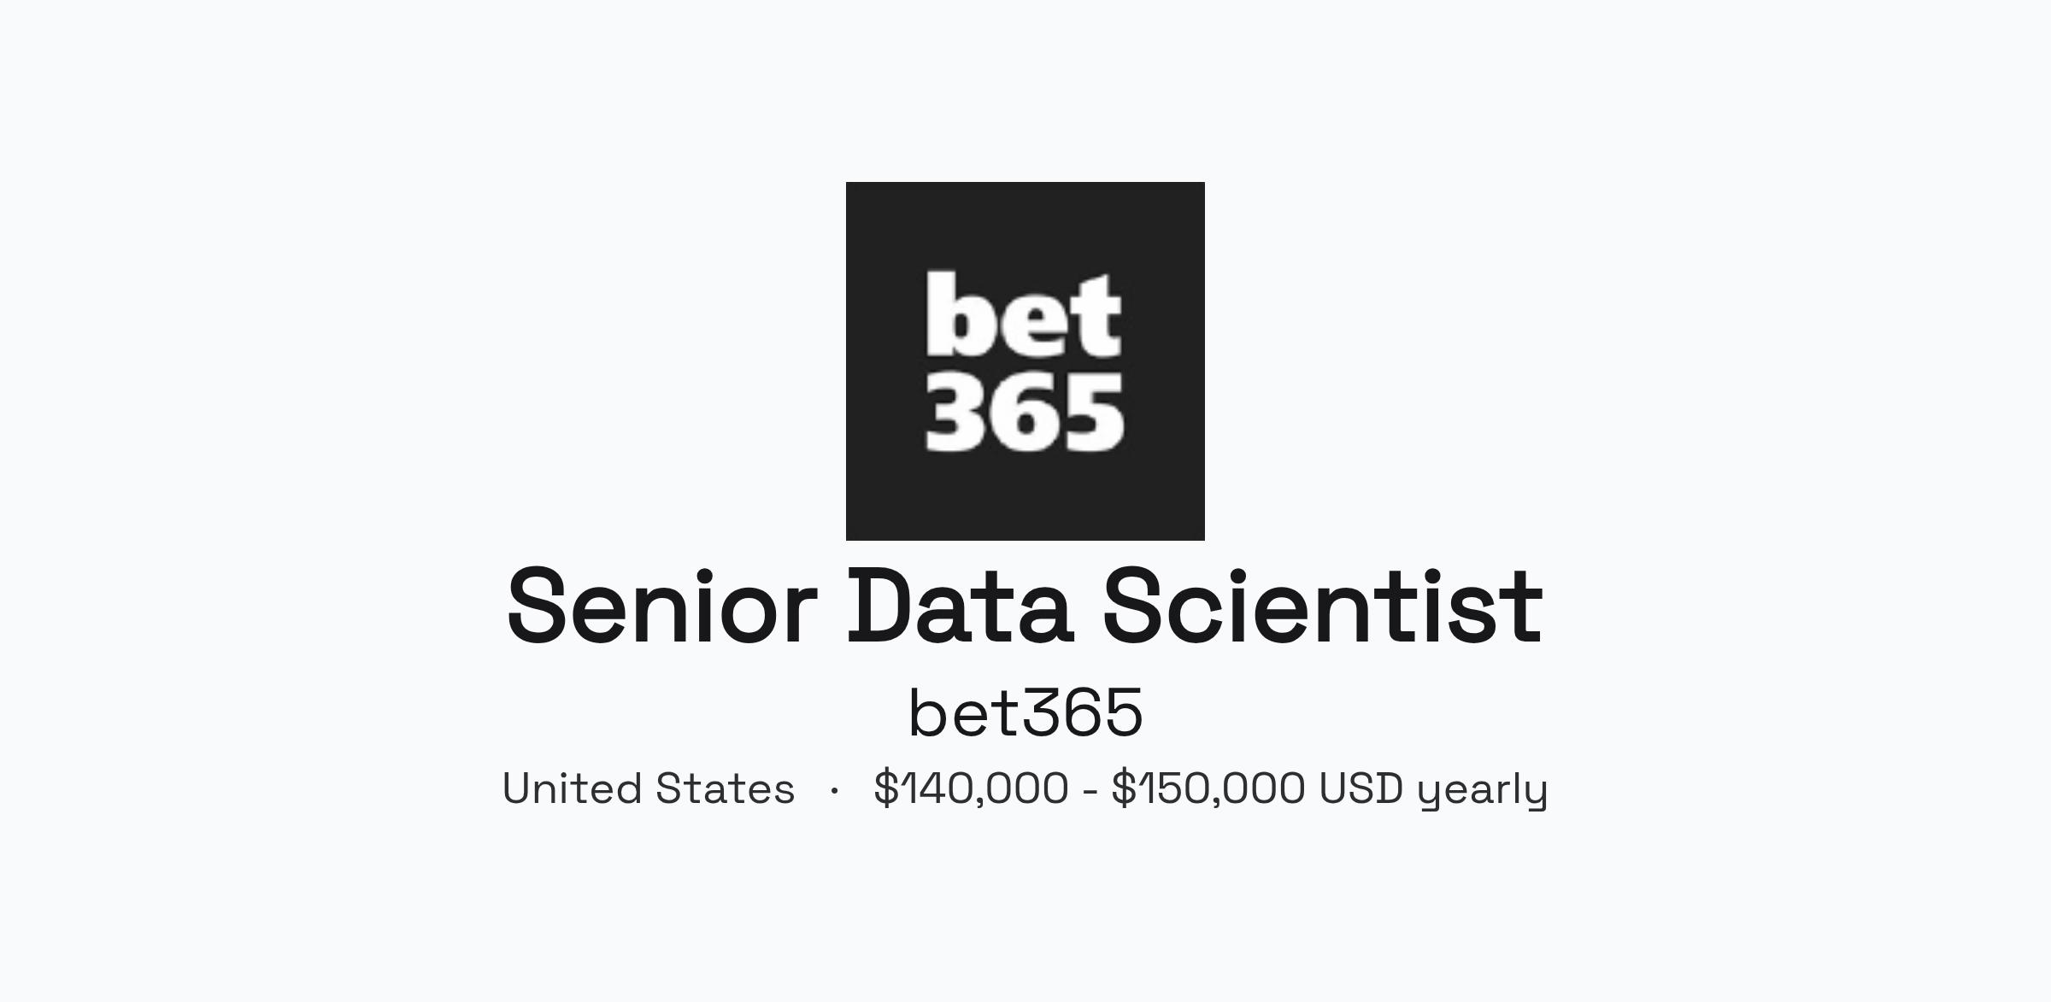The height and width of the screenshot is (1002, 2051).
Task: Select the word "Data" in the heading
Action: [x=960, y=606]
